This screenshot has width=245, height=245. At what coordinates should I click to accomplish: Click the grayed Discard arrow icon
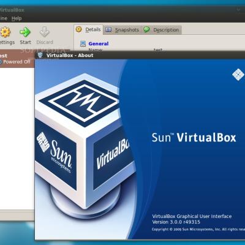coord(45,32)
